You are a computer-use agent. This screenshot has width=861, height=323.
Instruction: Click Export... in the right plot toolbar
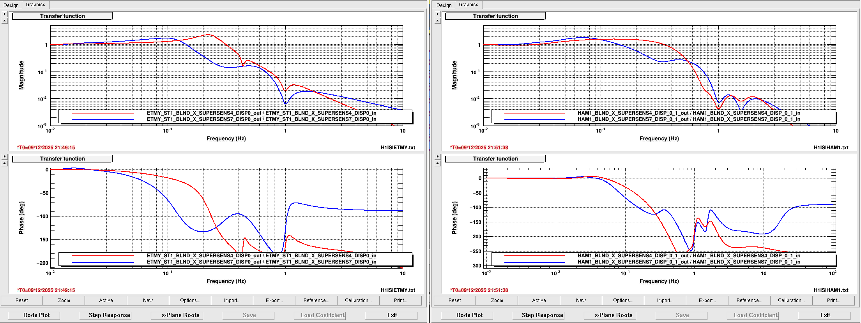point(707,300)
